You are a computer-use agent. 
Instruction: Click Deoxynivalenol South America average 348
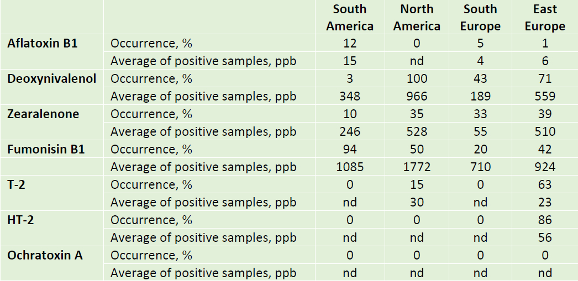(350, 96)
